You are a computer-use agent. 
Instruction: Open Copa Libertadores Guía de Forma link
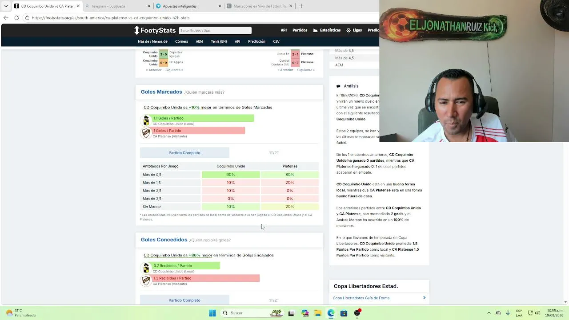[361, 298]
